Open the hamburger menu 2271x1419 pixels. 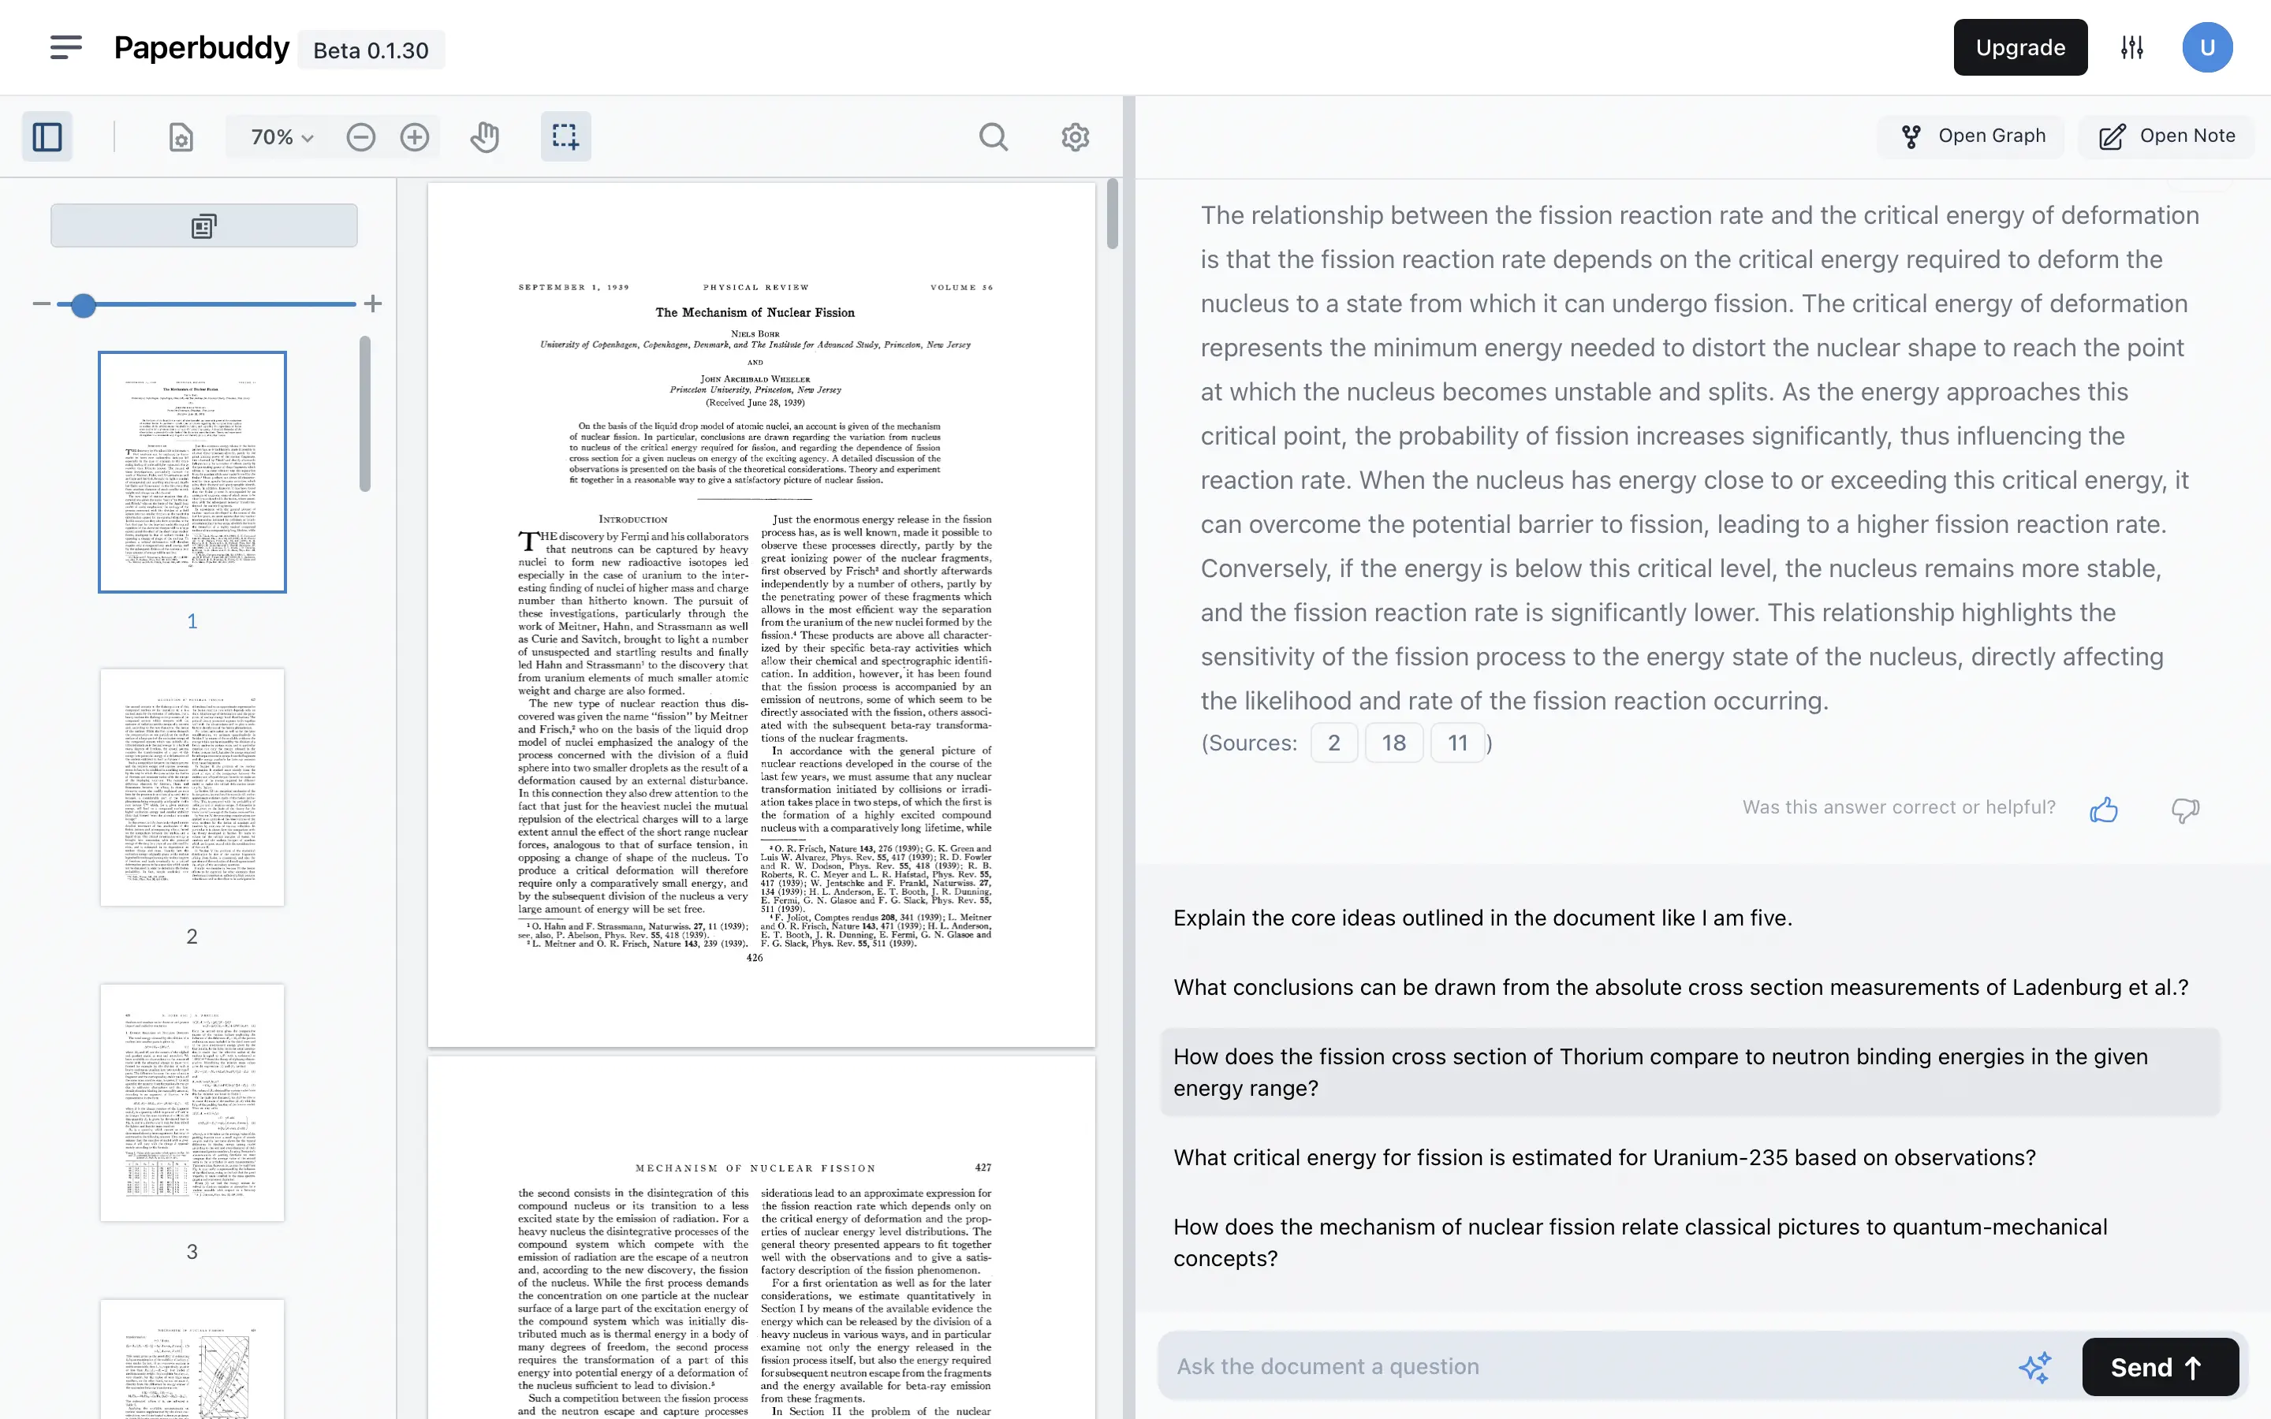pyautogui.click(x=65, y=47)
